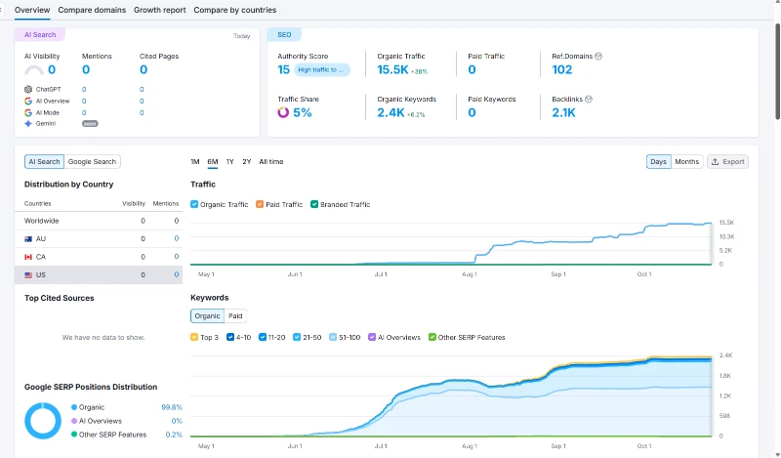The width and height of the screenshot is (781, 458).
Task: Select the 1Y time range
Action: click(x=229, y=161)
